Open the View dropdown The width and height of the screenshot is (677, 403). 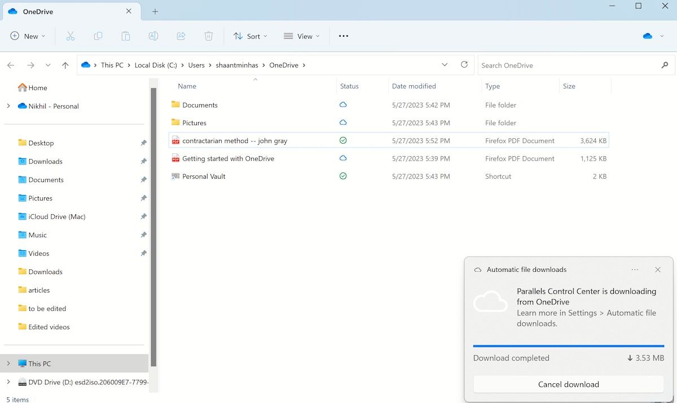tap(301, 36)
